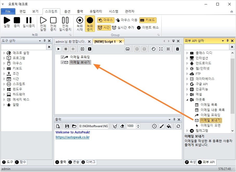
Task: Click the 전체 중지 stop-all icon
Action: (53, 24)
